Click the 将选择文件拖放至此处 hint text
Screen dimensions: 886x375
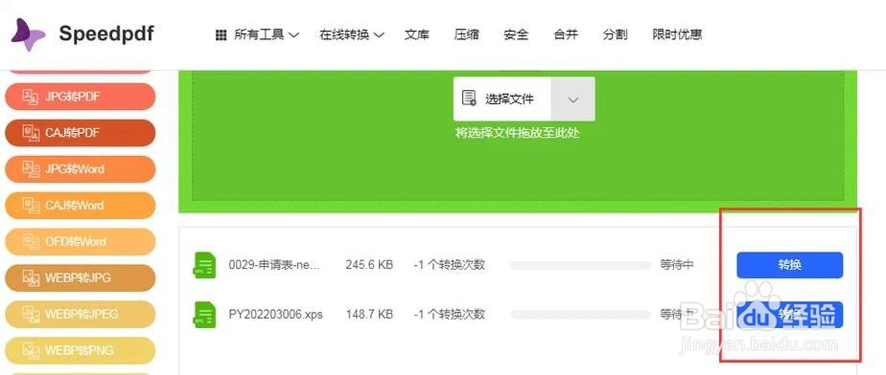coord(518,133)
